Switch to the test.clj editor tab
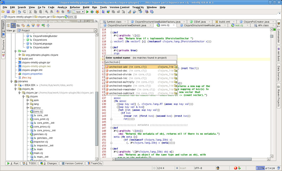 tap(239, 25)
